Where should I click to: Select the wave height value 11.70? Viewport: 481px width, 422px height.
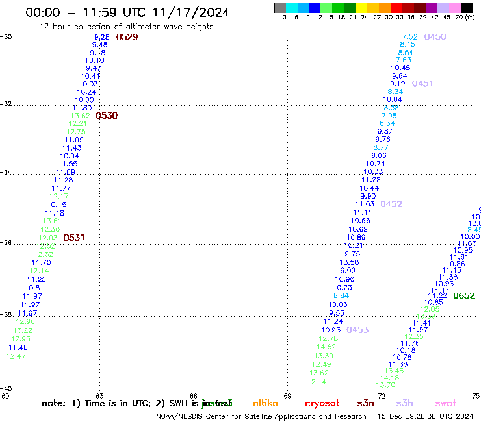(x=42, y=262)
